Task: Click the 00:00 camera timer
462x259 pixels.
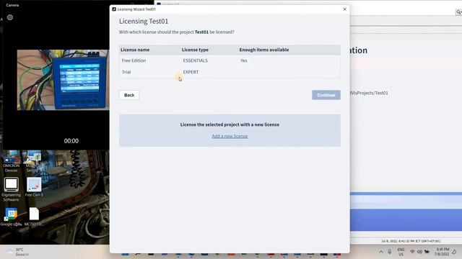Action: pyautogui.click(x=71, y=141)
